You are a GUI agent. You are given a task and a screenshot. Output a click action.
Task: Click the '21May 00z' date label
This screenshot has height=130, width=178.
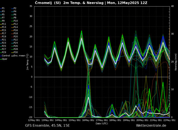(x=156, y=120)
